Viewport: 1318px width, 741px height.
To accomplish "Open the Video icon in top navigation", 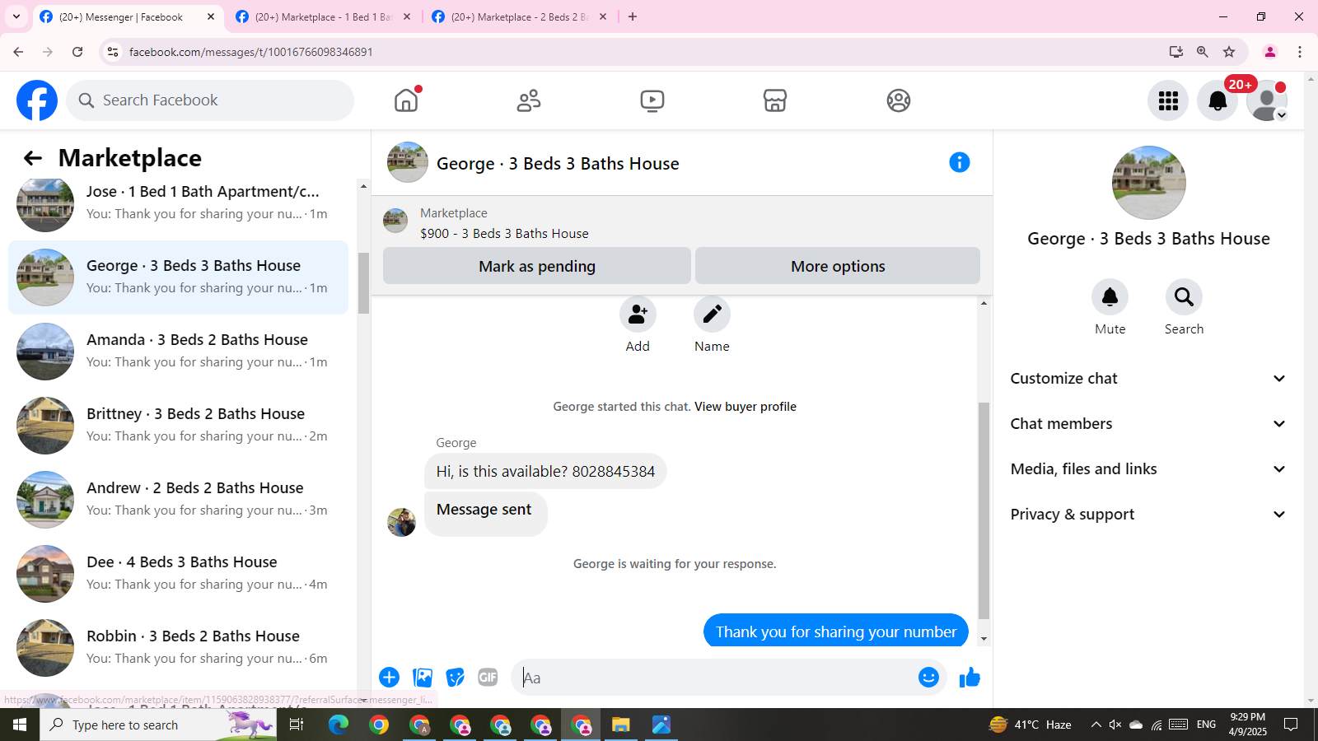I will pyautogui.click(x=652, y=100).
